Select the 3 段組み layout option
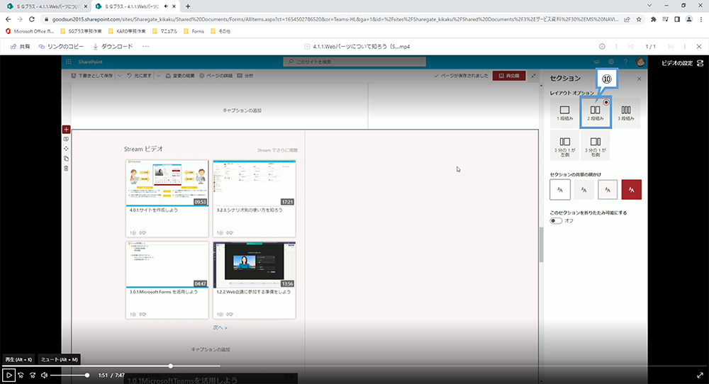 pos(626,113)
